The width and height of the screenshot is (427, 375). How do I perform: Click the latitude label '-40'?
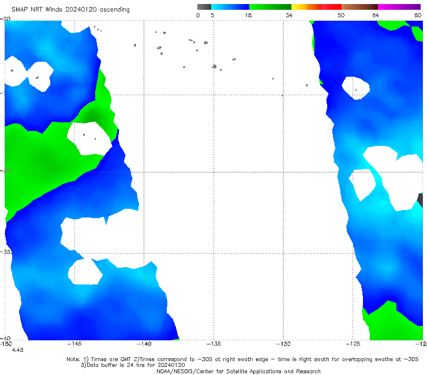(x=5, y=339)
